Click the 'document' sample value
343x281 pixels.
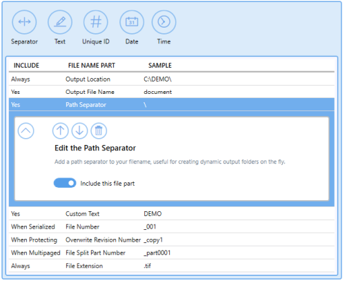[x=157, y=92]
